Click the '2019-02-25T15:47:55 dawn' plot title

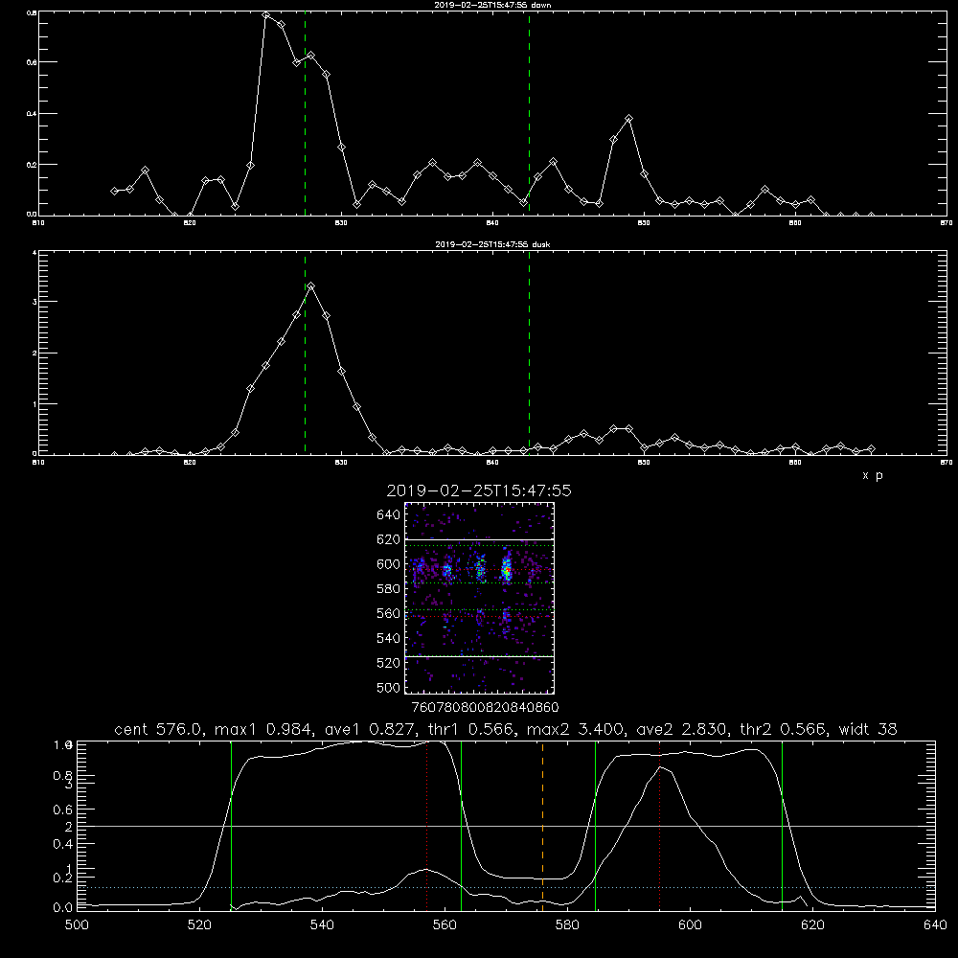pyautogui.click(x=492, y=5)
